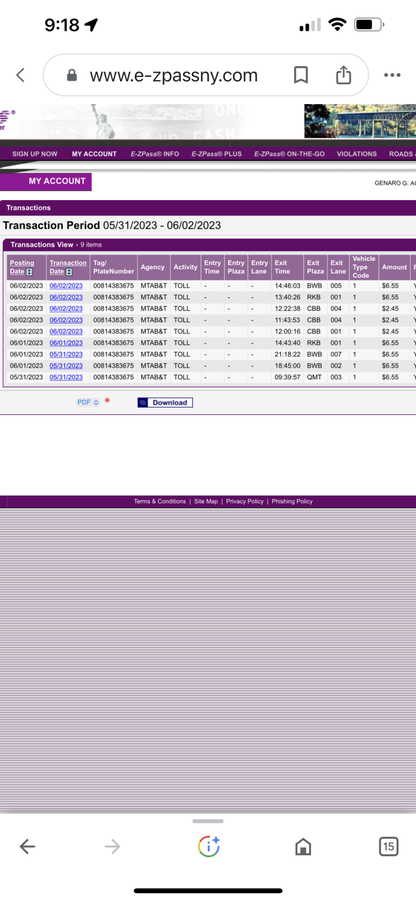Image resolution: width=416 pixels, height=901 pixels.
Task: Tap the Wi-Fi indicator in status bar
Action: (337, 24)
